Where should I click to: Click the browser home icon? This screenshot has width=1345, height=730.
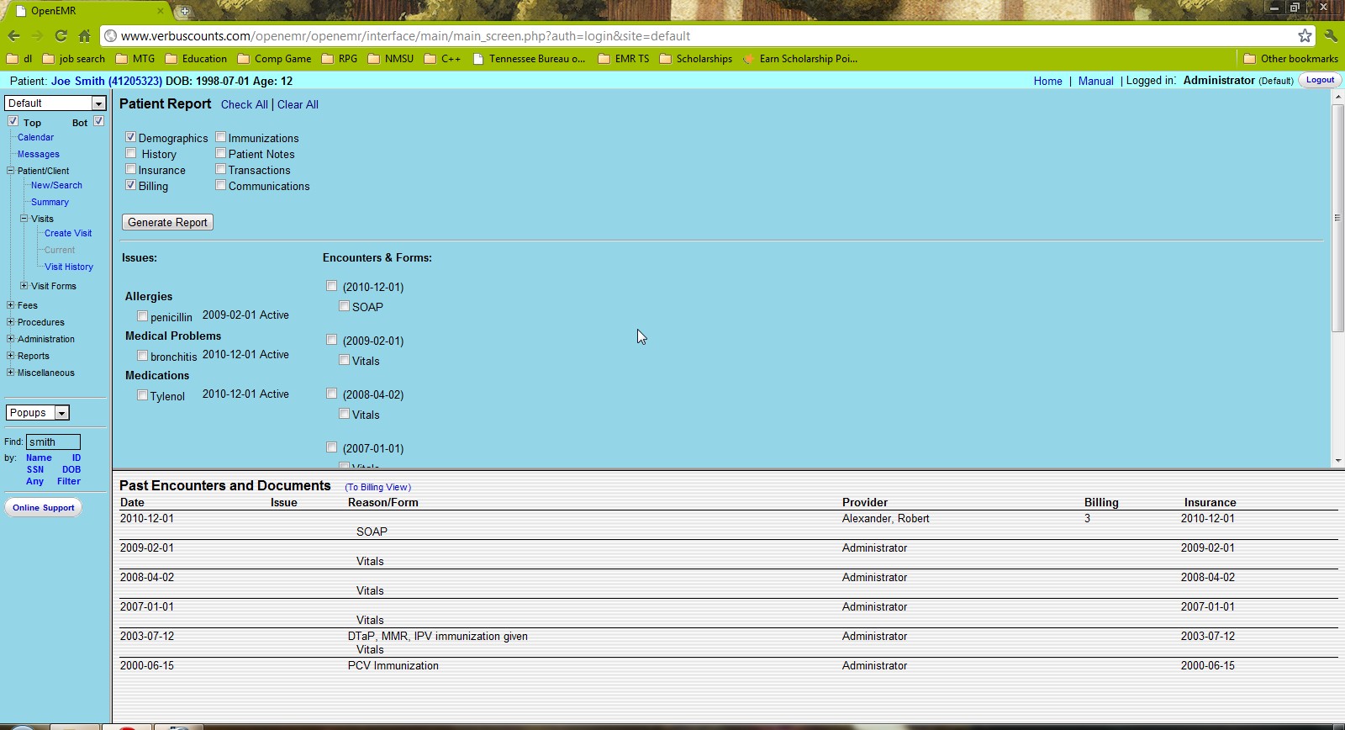tap(84, 35)
